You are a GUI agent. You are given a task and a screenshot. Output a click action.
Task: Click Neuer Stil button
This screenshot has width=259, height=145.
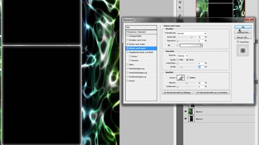(243, 37)
